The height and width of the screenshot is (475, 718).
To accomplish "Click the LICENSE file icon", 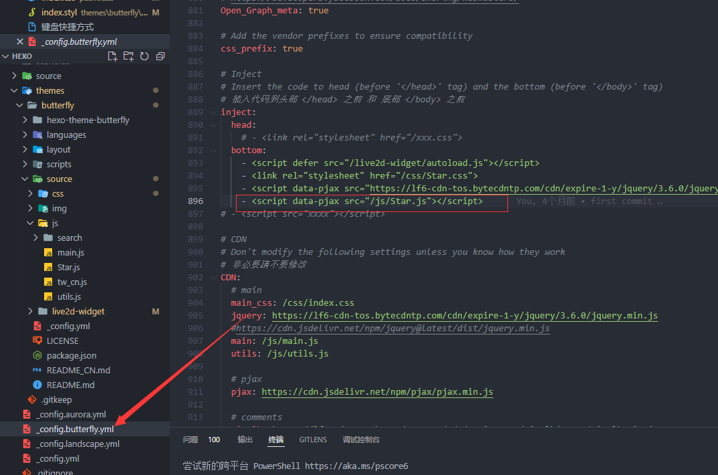I will (x=37, y=341).
